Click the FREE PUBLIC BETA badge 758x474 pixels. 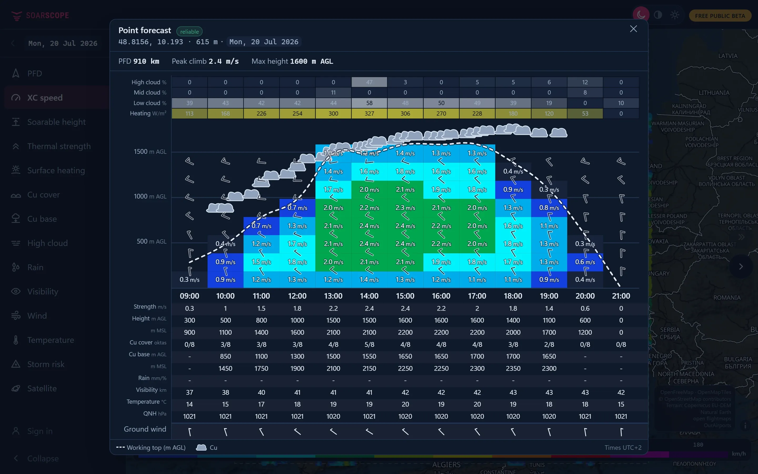pos(720,16)
